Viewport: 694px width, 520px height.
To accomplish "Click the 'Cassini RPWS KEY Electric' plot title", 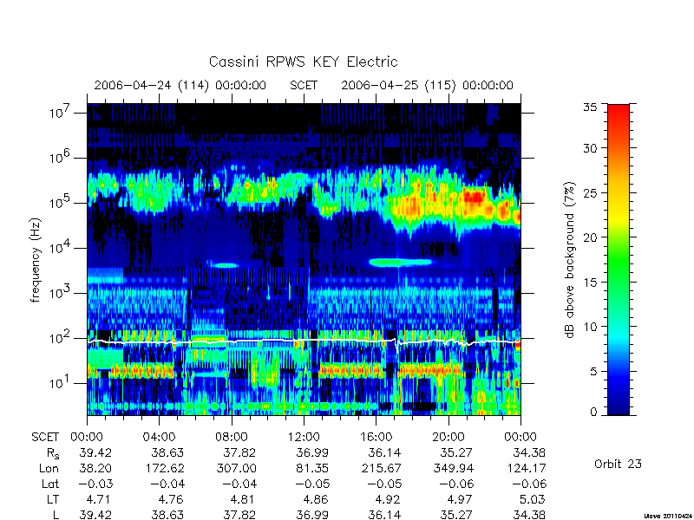I will pyautogui.click(x=303, y=62).
